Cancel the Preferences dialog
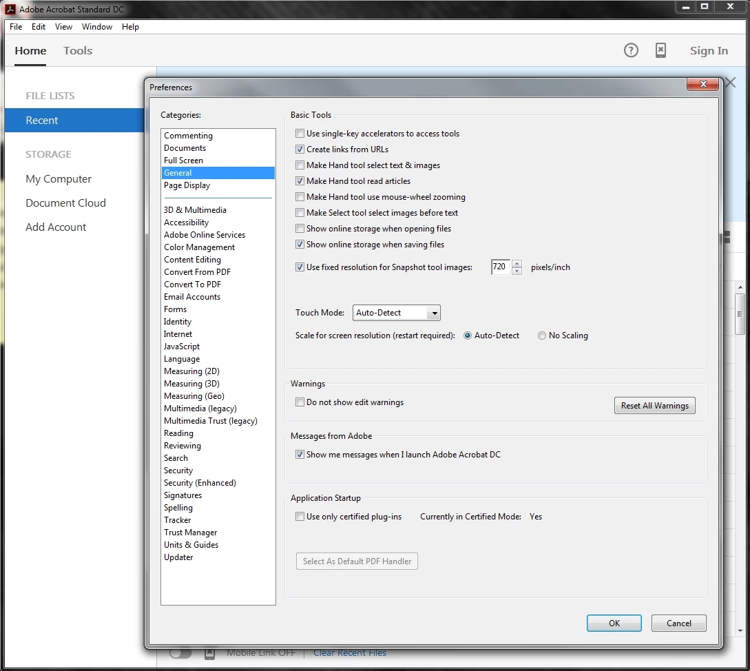Screen dimensions: 750x671 (679, 623)
